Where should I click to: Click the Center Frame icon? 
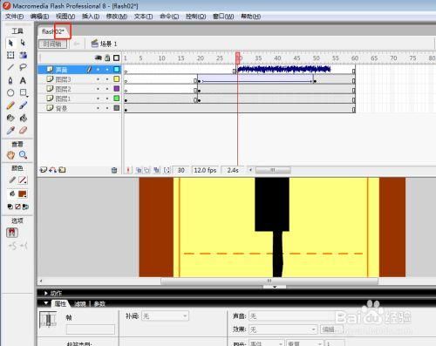128,170
